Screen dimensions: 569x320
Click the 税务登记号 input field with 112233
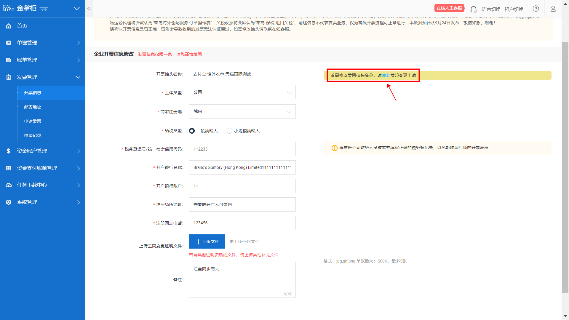click(x=242, y=149)
